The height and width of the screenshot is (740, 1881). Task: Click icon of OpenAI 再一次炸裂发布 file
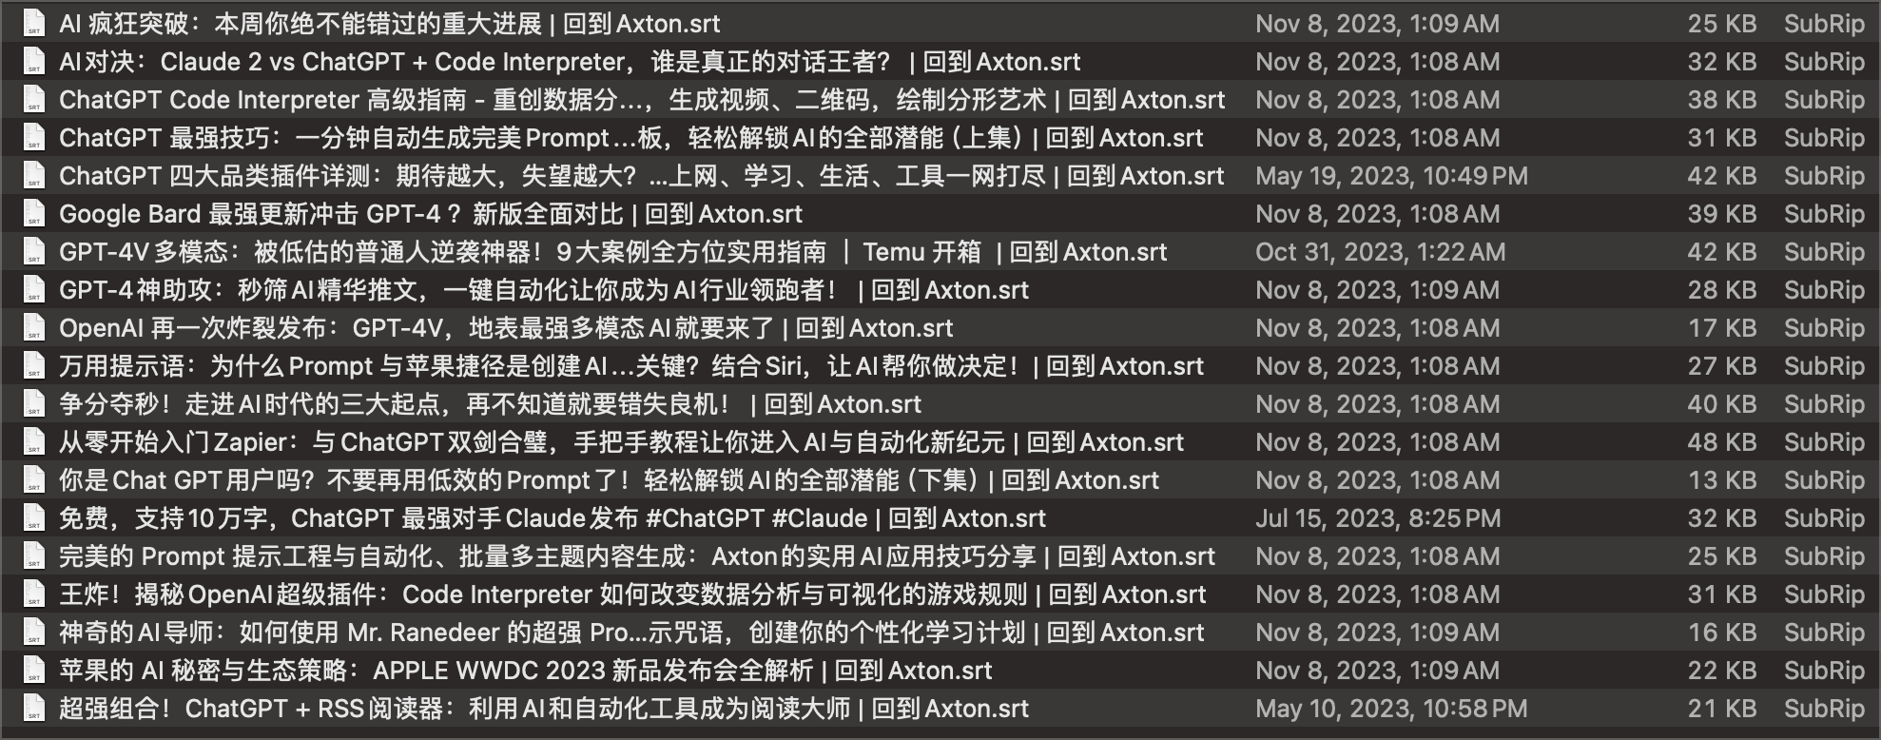34,328
